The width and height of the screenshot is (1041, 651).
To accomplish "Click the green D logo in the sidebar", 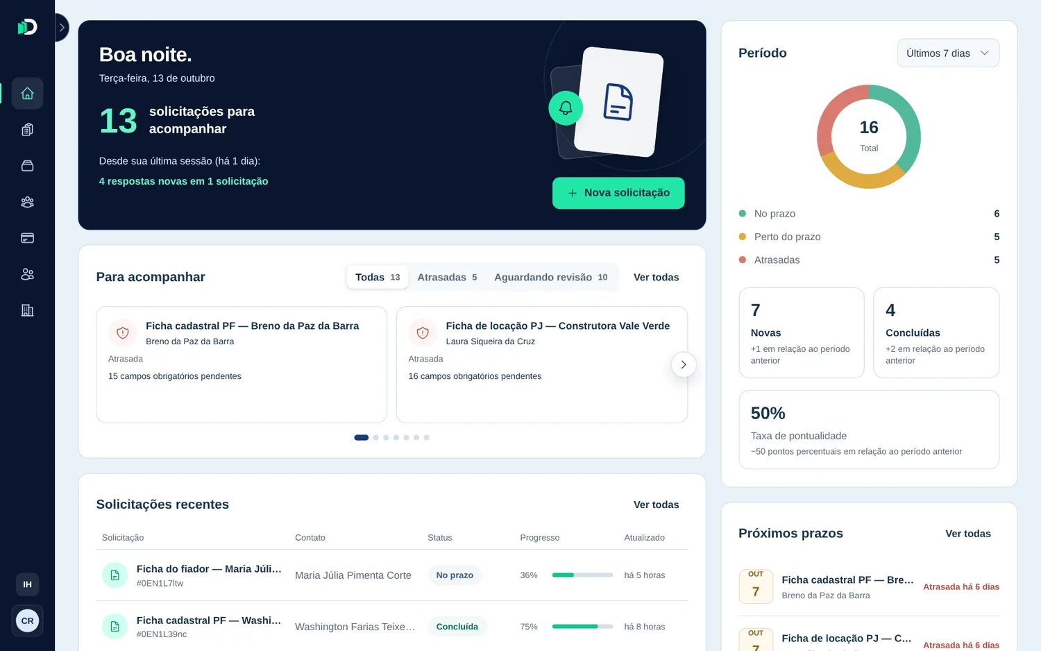I will coord(27,27).
